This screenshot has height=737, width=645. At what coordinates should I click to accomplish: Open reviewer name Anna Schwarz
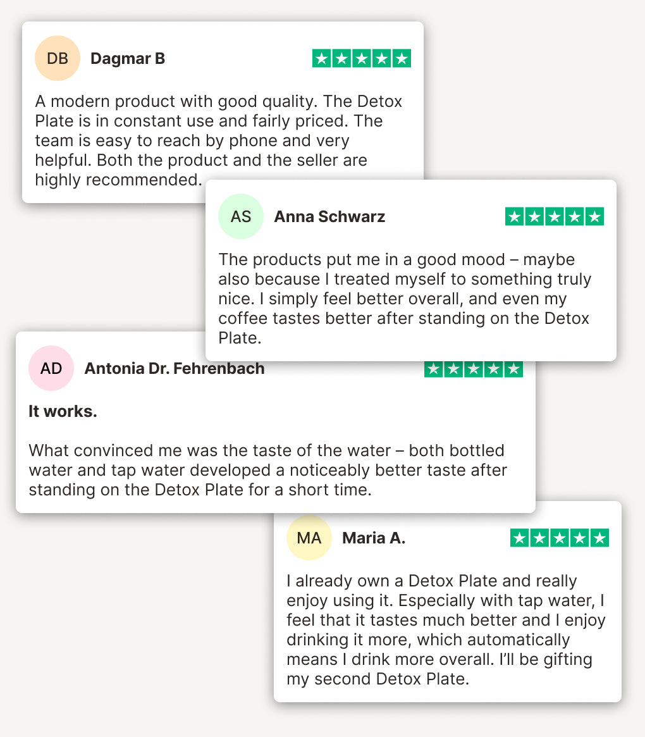tap(329, 217)
